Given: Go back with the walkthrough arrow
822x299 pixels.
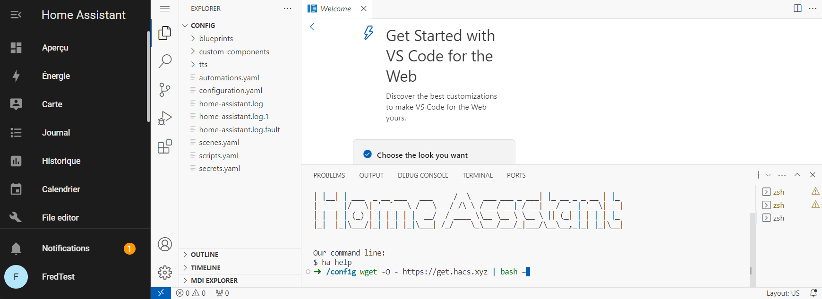Looking at the screenshot, I should [312, 26].
